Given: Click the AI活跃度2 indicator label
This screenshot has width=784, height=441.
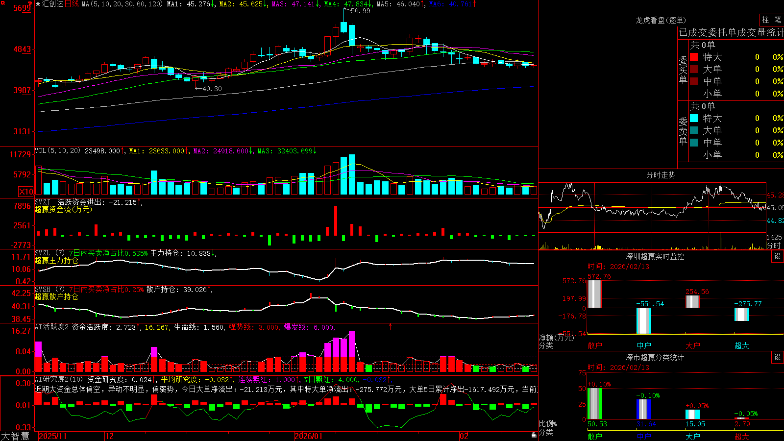Looking at the screenshot, I should tap(52, 327).
